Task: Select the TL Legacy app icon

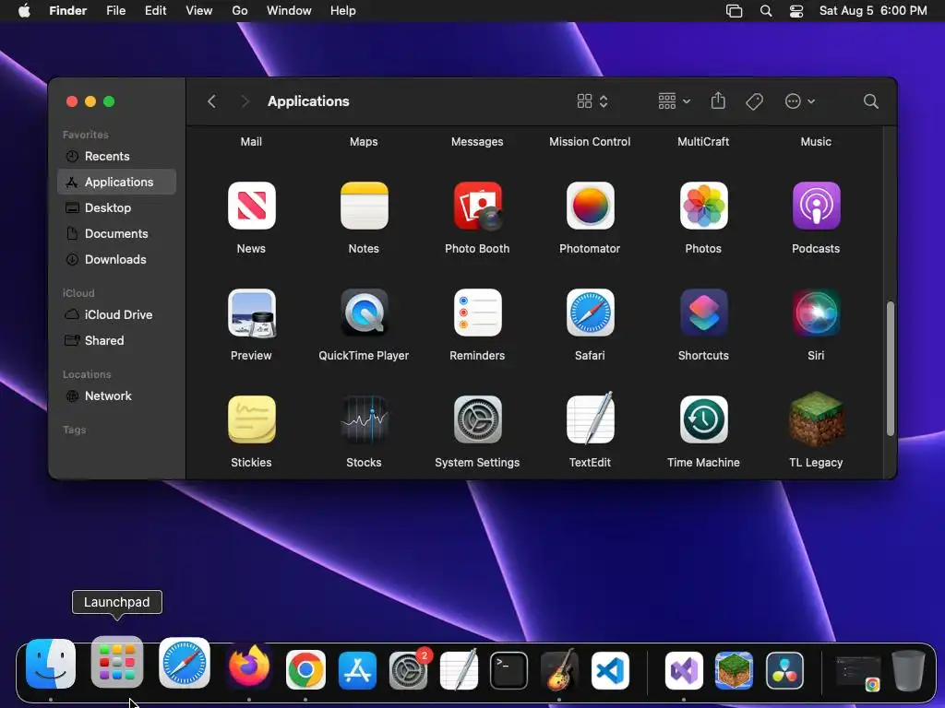Action: click(x=816, y=419)
